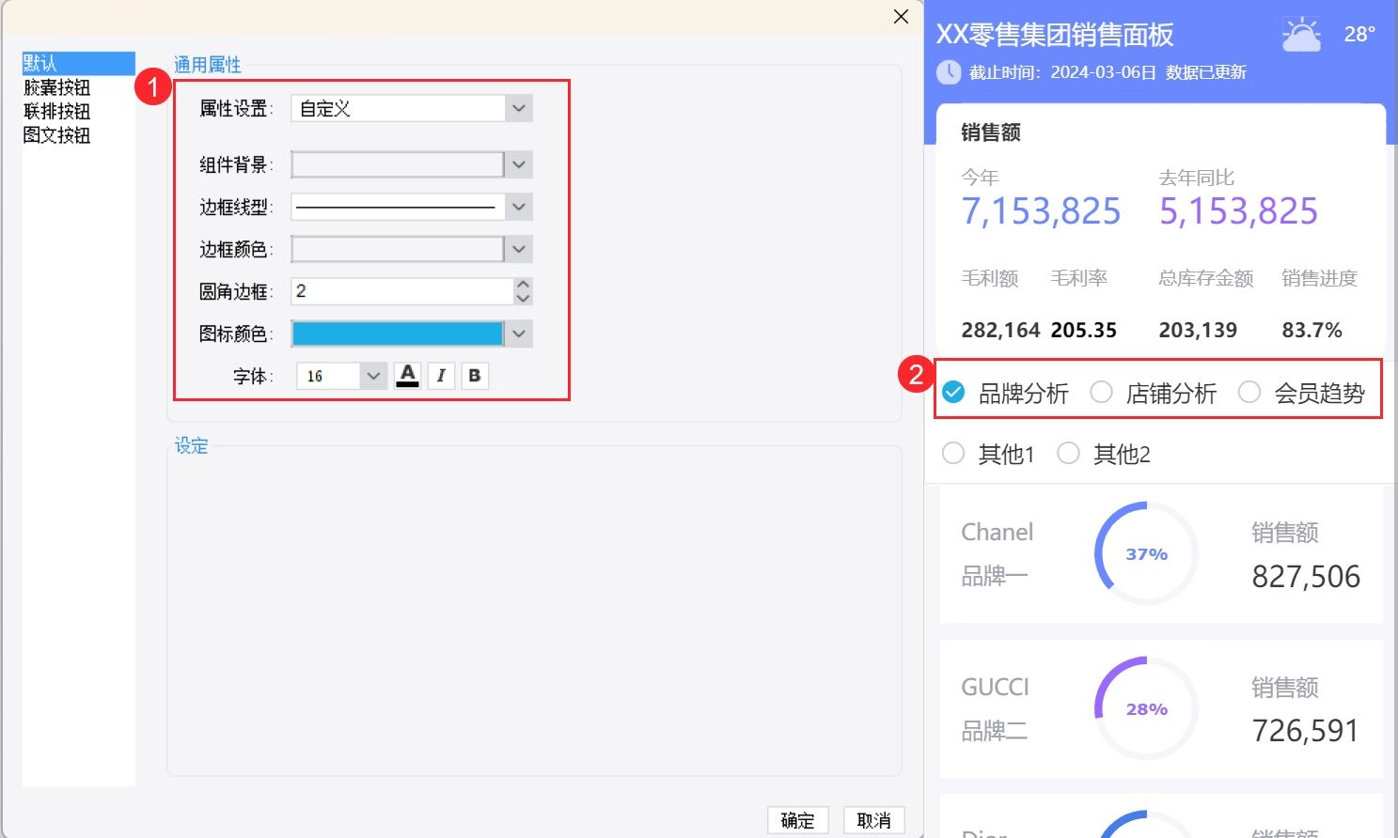Expand the 组件背景 dropdown arrow
Viewport: 1398px width, 838px height.
coord(519,165)
